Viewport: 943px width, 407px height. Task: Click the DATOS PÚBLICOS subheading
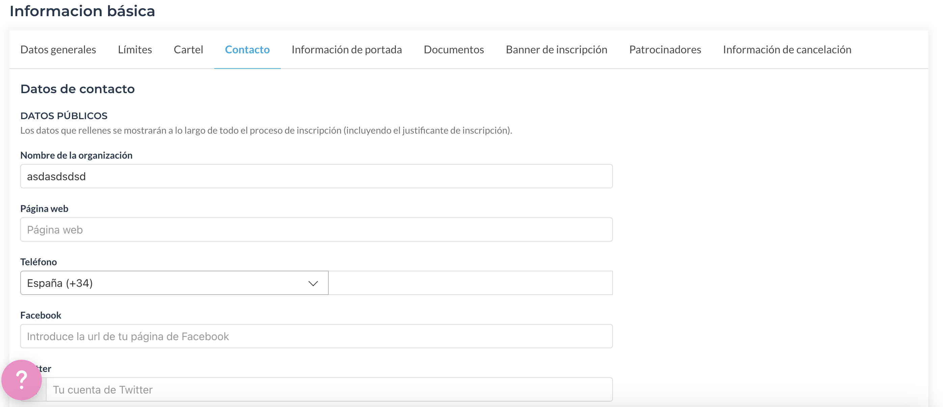pos(64,116)
